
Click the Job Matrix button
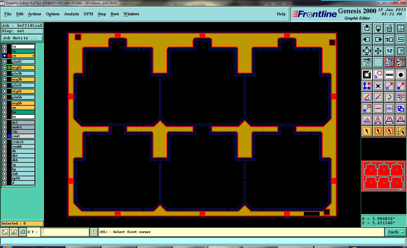[22, 38]
